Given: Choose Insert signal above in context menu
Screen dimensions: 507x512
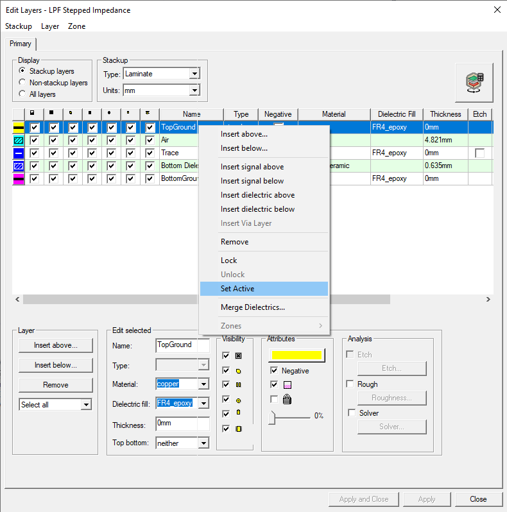Looking at the screenshot, I should [x=264, y=167].
